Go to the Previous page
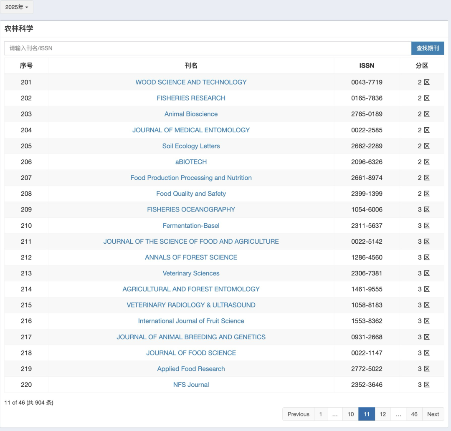Viewport: 451px width, 431px height. pos(298,414)
